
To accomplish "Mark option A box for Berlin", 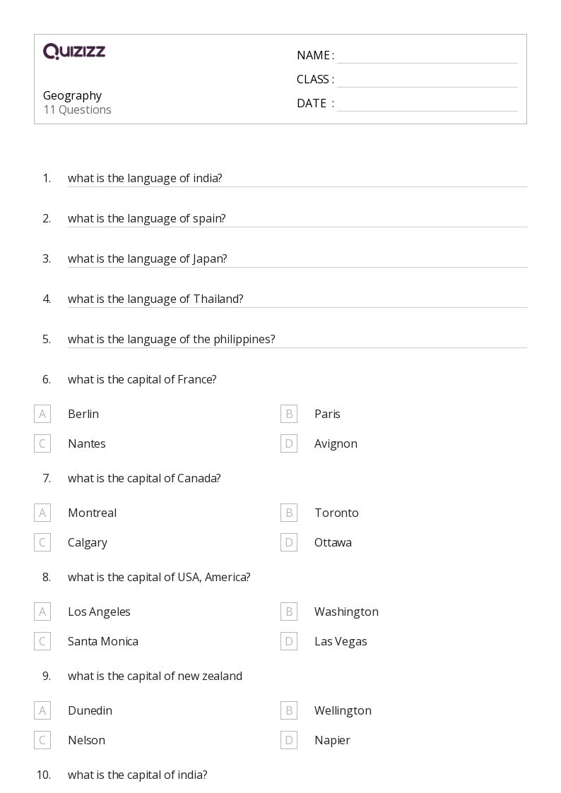I will (42, 414).
